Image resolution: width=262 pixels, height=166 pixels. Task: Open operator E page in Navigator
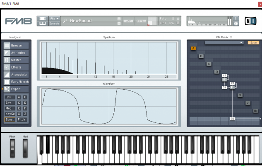[19, 108]
